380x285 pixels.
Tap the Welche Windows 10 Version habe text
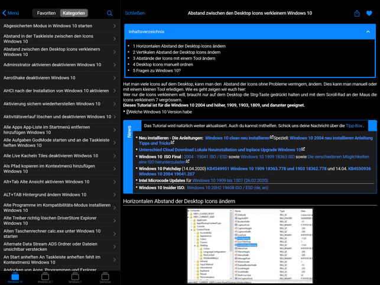pyautogui.click(x=159, y=112)
